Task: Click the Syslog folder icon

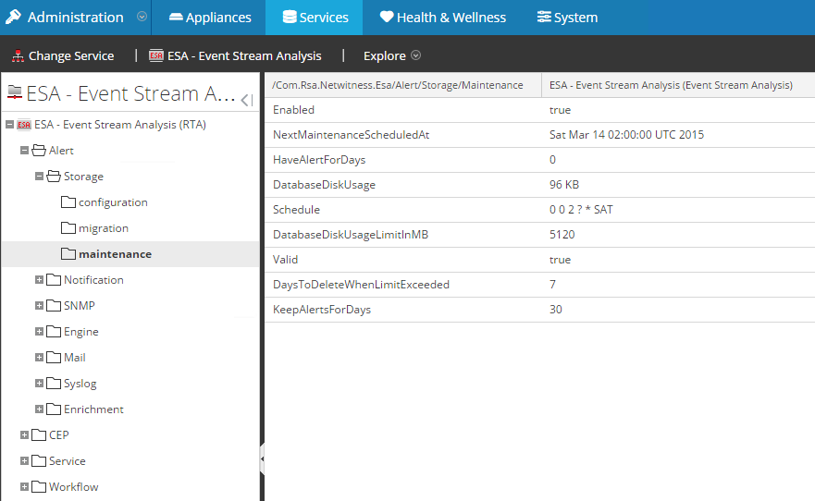Action: [x=54, y=384]
